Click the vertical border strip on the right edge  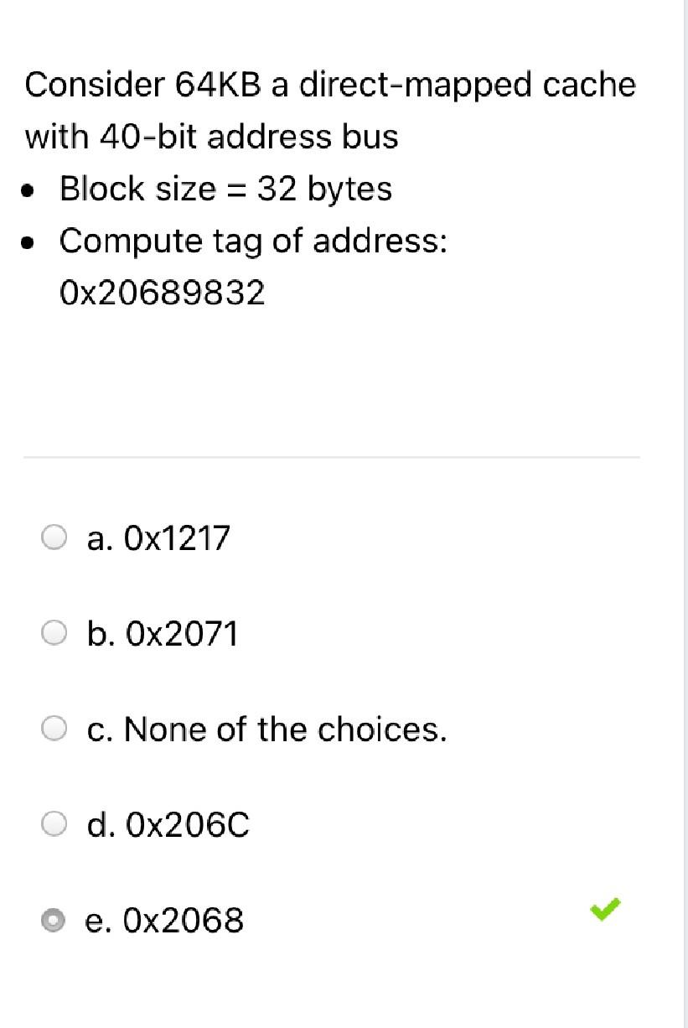point(685,514)
